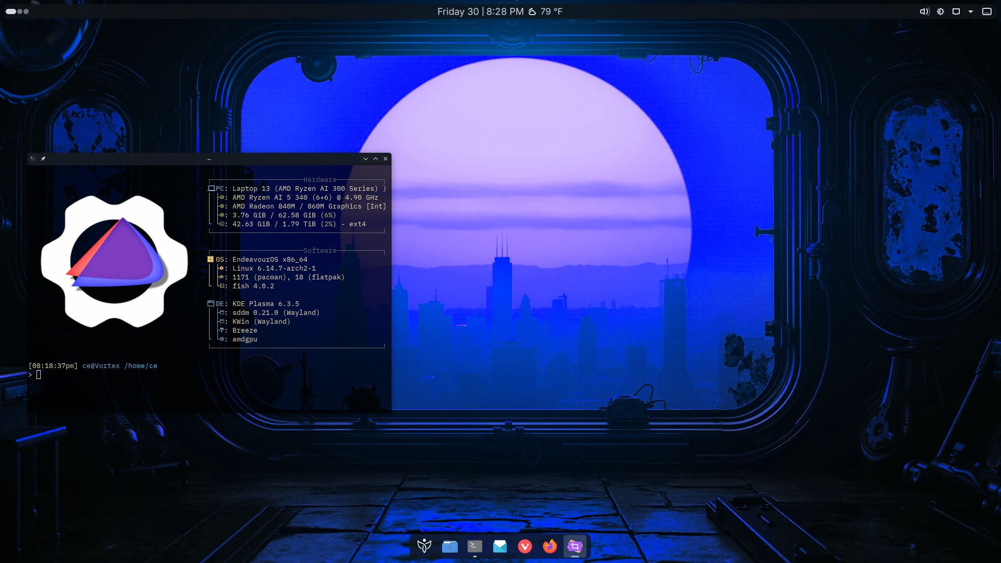Click the EndeavourOS logo image in terminal

coord(114,261)
